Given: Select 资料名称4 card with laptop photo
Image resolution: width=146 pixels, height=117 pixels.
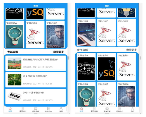Looking at the screenshot, I should (x=86, y=32).
